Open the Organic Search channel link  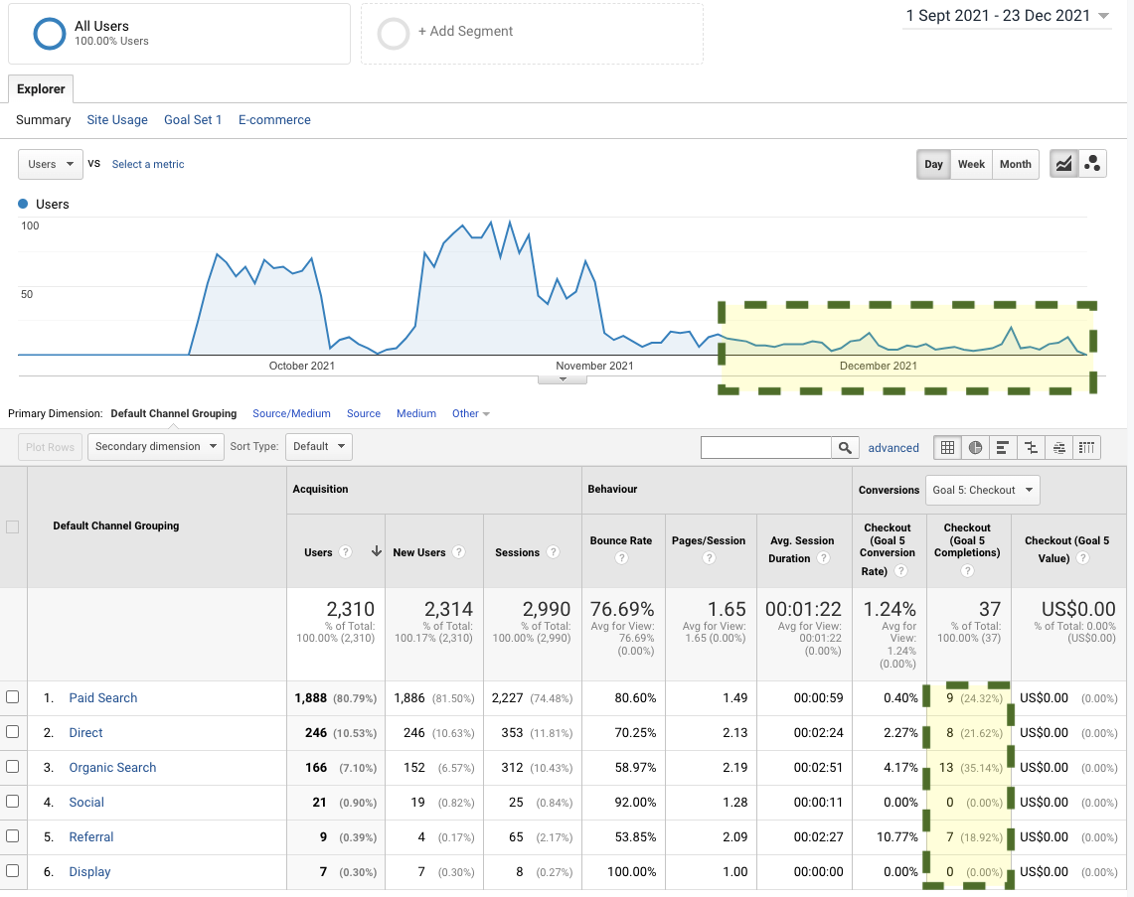pyautogui.click(x=112, y=767)
